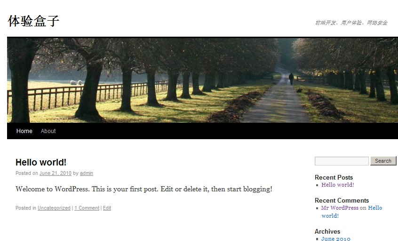The height and width of the screenshot is (252, 398).
Task: Open the About page in navigation bar
Action: [48, 131]
